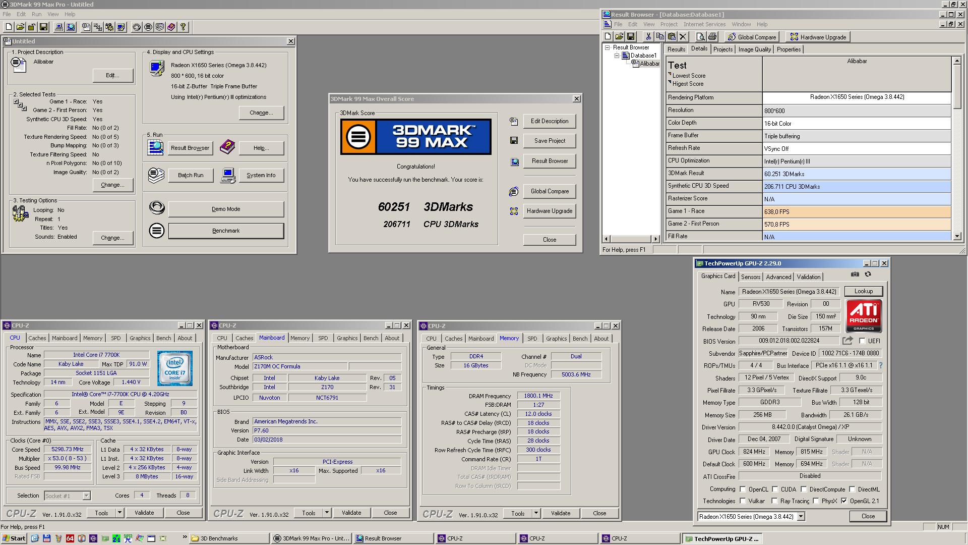Click the Save icon in Result Browser toolbar

(631, 36)
